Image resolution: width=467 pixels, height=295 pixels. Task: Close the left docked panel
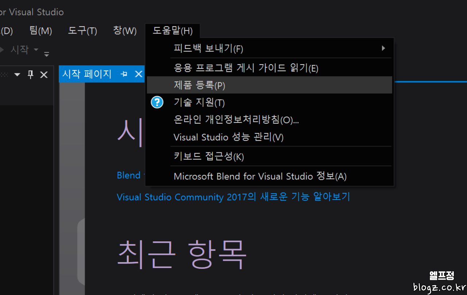tap(44, 75)
